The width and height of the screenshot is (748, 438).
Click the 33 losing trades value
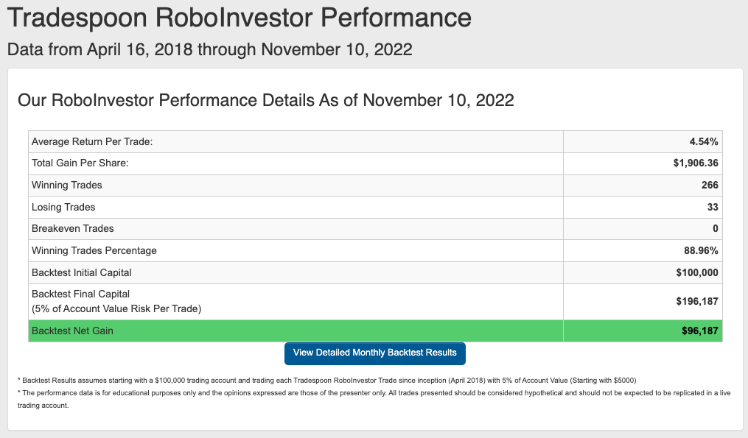click(713, 207)
